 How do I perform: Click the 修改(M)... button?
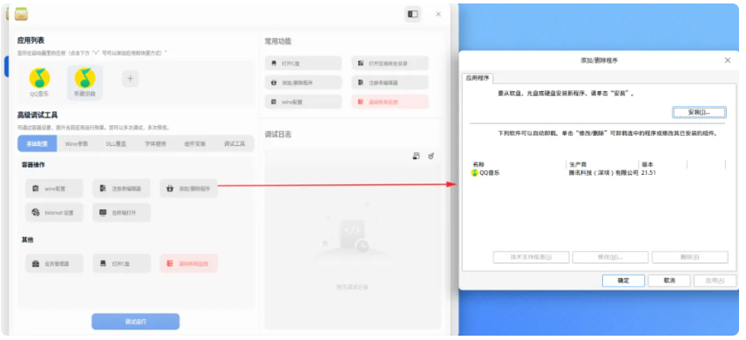610,257
